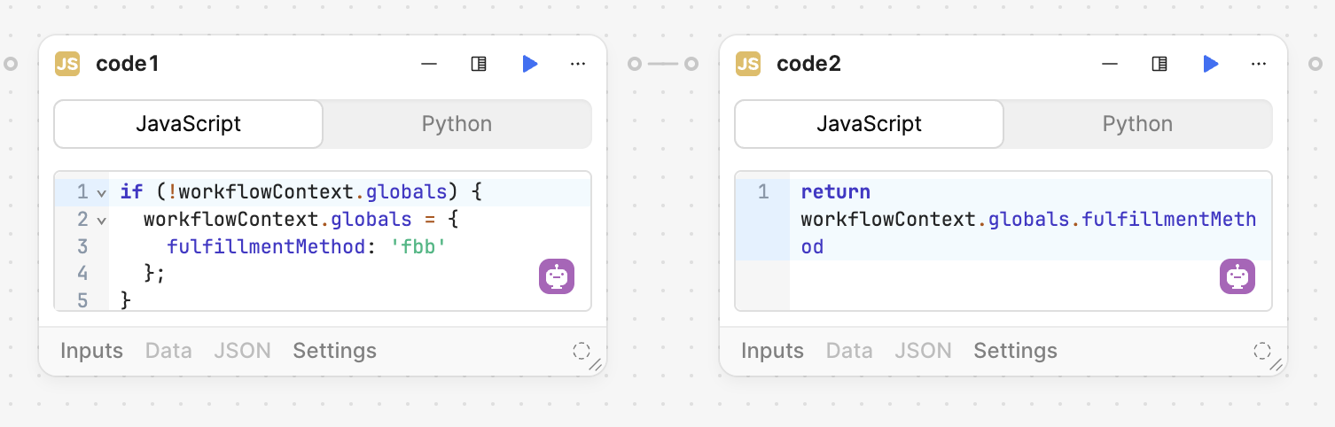Open Settings tab in code1 block

tap(334, 351)
